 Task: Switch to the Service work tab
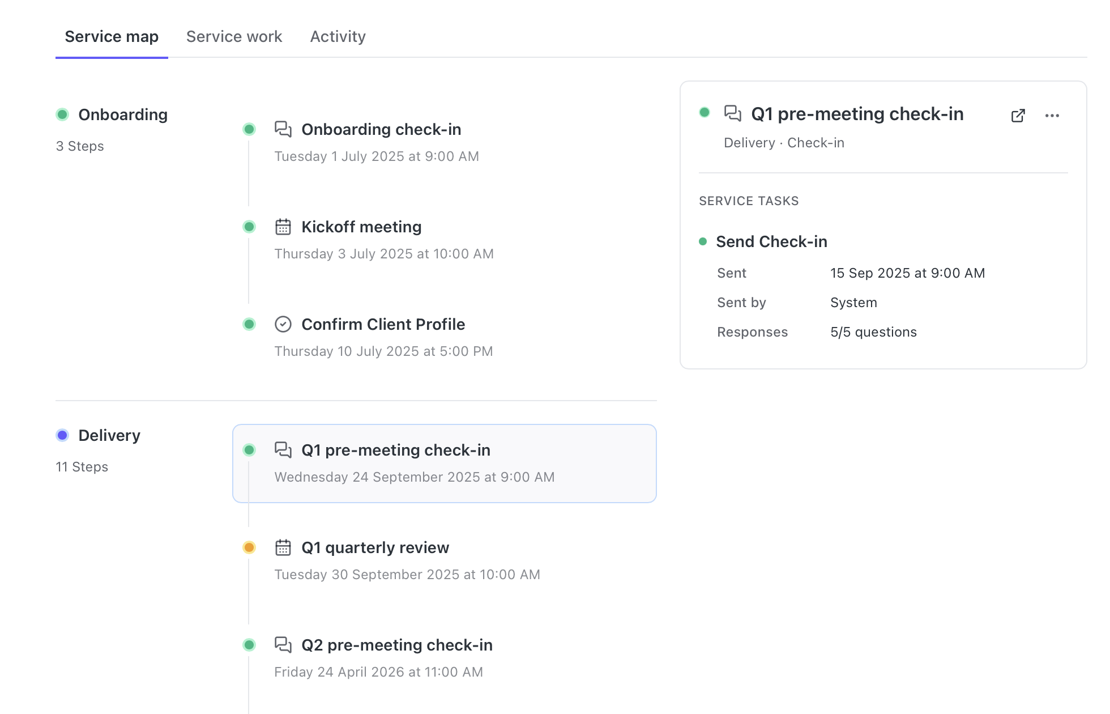point(234,36)
